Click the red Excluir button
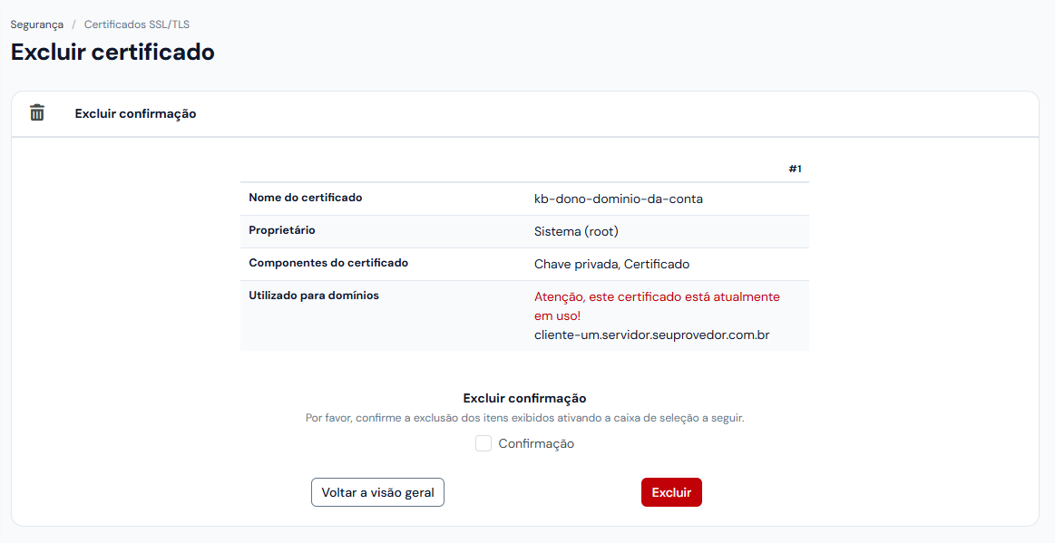1055x543 pixels. pyautogui.click(x=671, y=492)
